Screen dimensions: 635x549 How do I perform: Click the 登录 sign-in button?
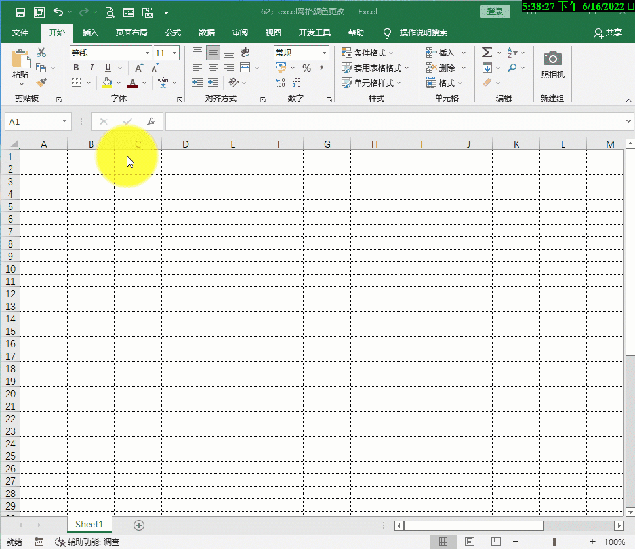[x=495, y=12]
